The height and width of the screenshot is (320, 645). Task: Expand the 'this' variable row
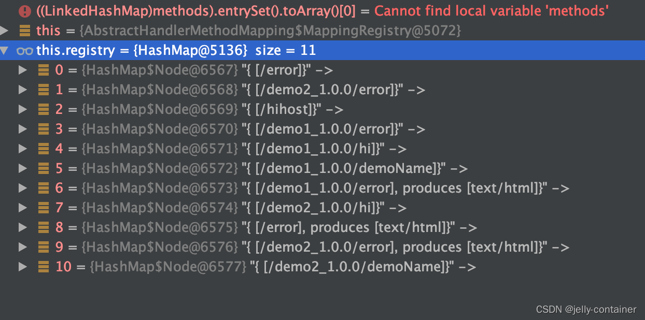(x=5, y=31)
